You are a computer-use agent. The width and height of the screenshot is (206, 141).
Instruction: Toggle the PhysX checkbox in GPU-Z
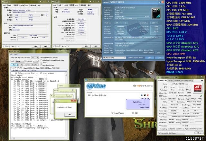[183, 129]
